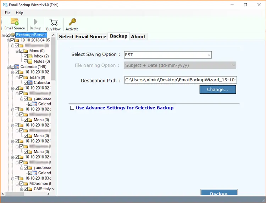Click the Change... destination button
The width and height of the screenshot is (266, 203).
(x=217, y=89)
